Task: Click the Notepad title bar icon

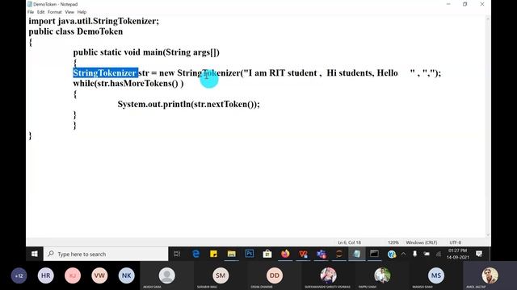Action: (30, 4)
